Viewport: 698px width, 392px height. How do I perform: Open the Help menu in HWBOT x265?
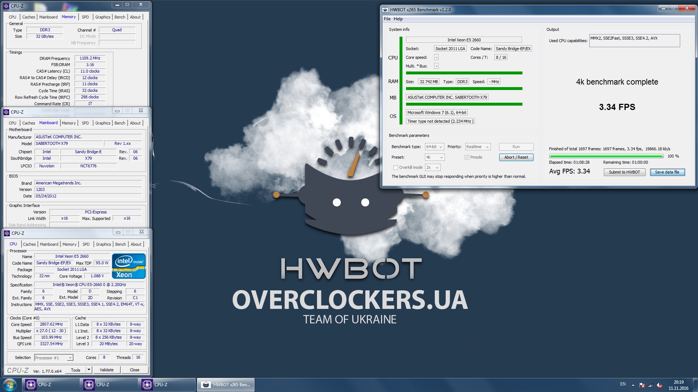pyautogui.click(x=398, y=19)
